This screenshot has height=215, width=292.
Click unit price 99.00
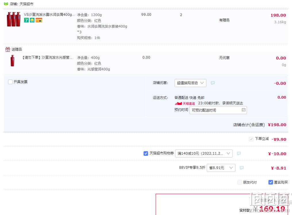146,15
